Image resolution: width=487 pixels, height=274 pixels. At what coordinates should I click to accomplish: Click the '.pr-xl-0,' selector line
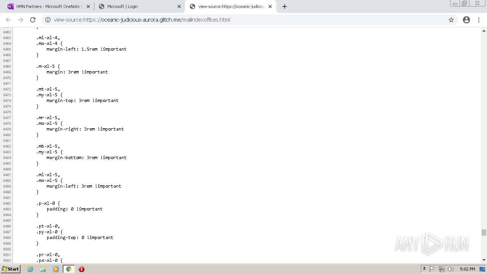click(48, 255)
